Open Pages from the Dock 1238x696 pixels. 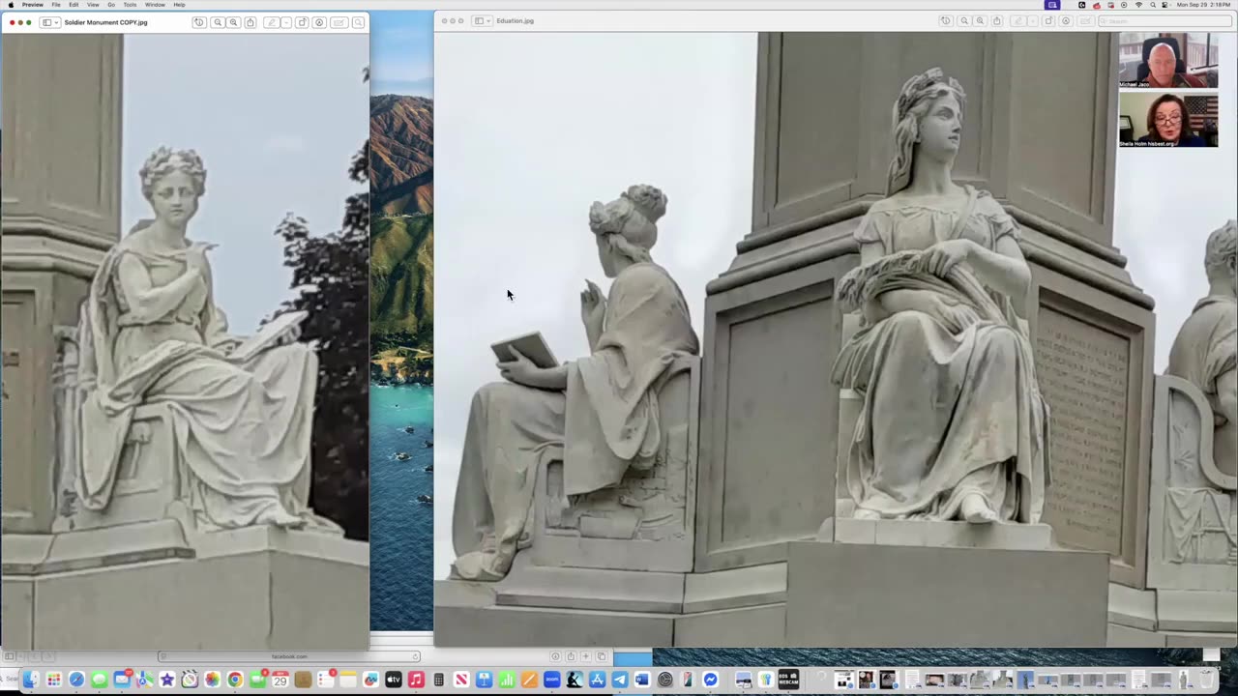coord(529,681)
